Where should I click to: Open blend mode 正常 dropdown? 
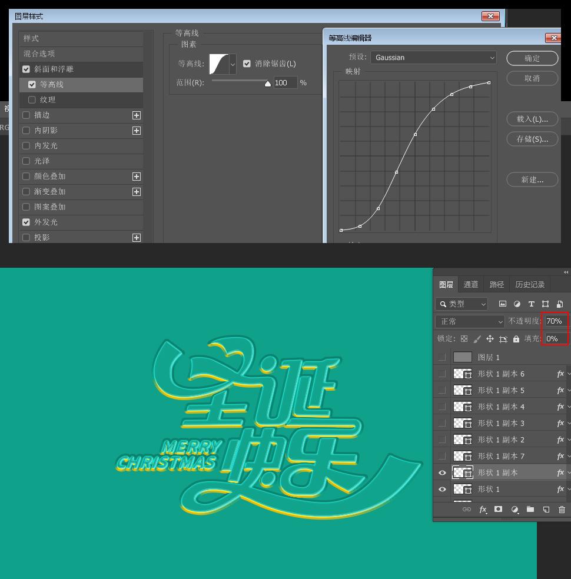pyautogui.click(x=470, y=322)
